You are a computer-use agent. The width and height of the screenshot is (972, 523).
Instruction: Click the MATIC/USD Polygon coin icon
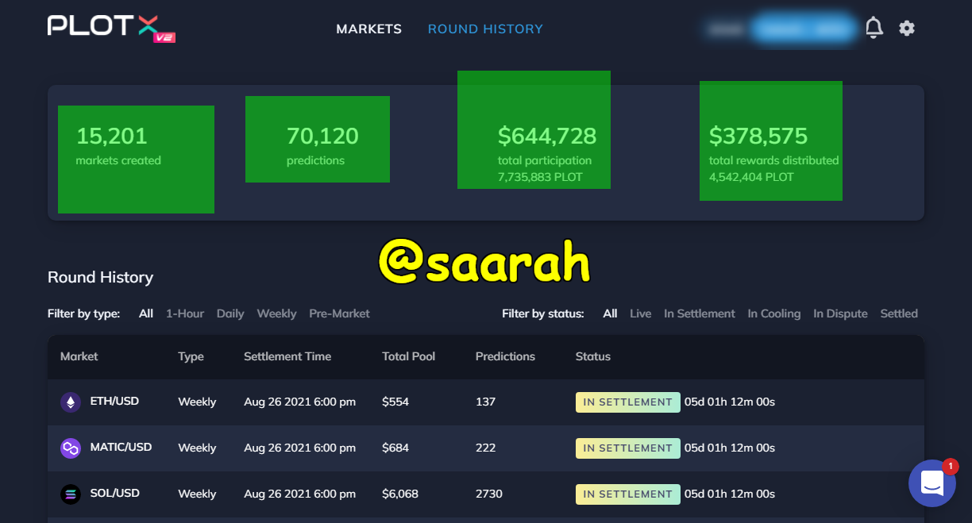pyautogui.click(x=71, y=448)
